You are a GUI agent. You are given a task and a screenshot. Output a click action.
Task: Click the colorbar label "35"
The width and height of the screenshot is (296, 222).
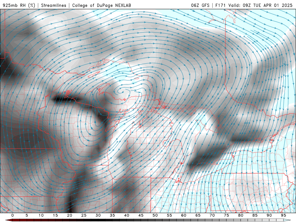pos(112,215)
